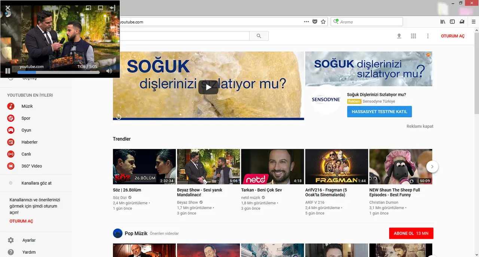Select Kanallara göz at in sidebar
The height and width of the screenshot is (257, 479).
tap(36, 183)
